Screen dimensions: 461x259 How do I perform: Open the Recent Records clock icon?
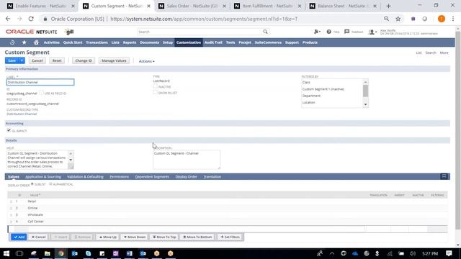(12, 42)
